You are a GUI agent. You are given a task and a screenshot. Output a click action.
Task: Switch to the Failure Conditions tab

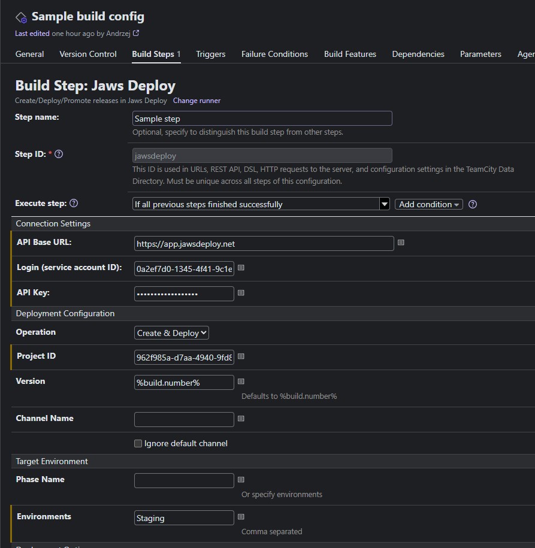pos(274,54)
